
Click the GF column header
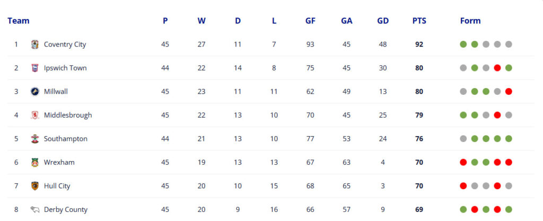pos(310,21)
